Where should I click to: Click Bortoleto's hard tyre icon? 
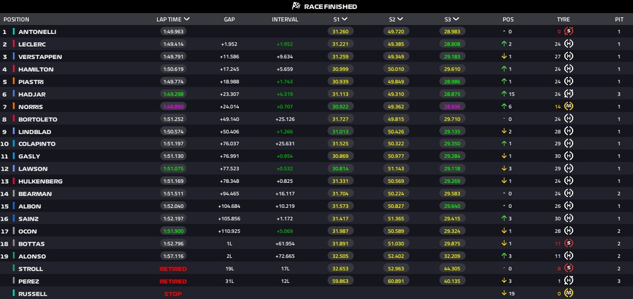point(569,119)
